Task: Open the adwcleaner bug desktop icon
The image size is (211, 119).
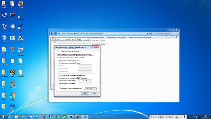Action: pos(13,27)
